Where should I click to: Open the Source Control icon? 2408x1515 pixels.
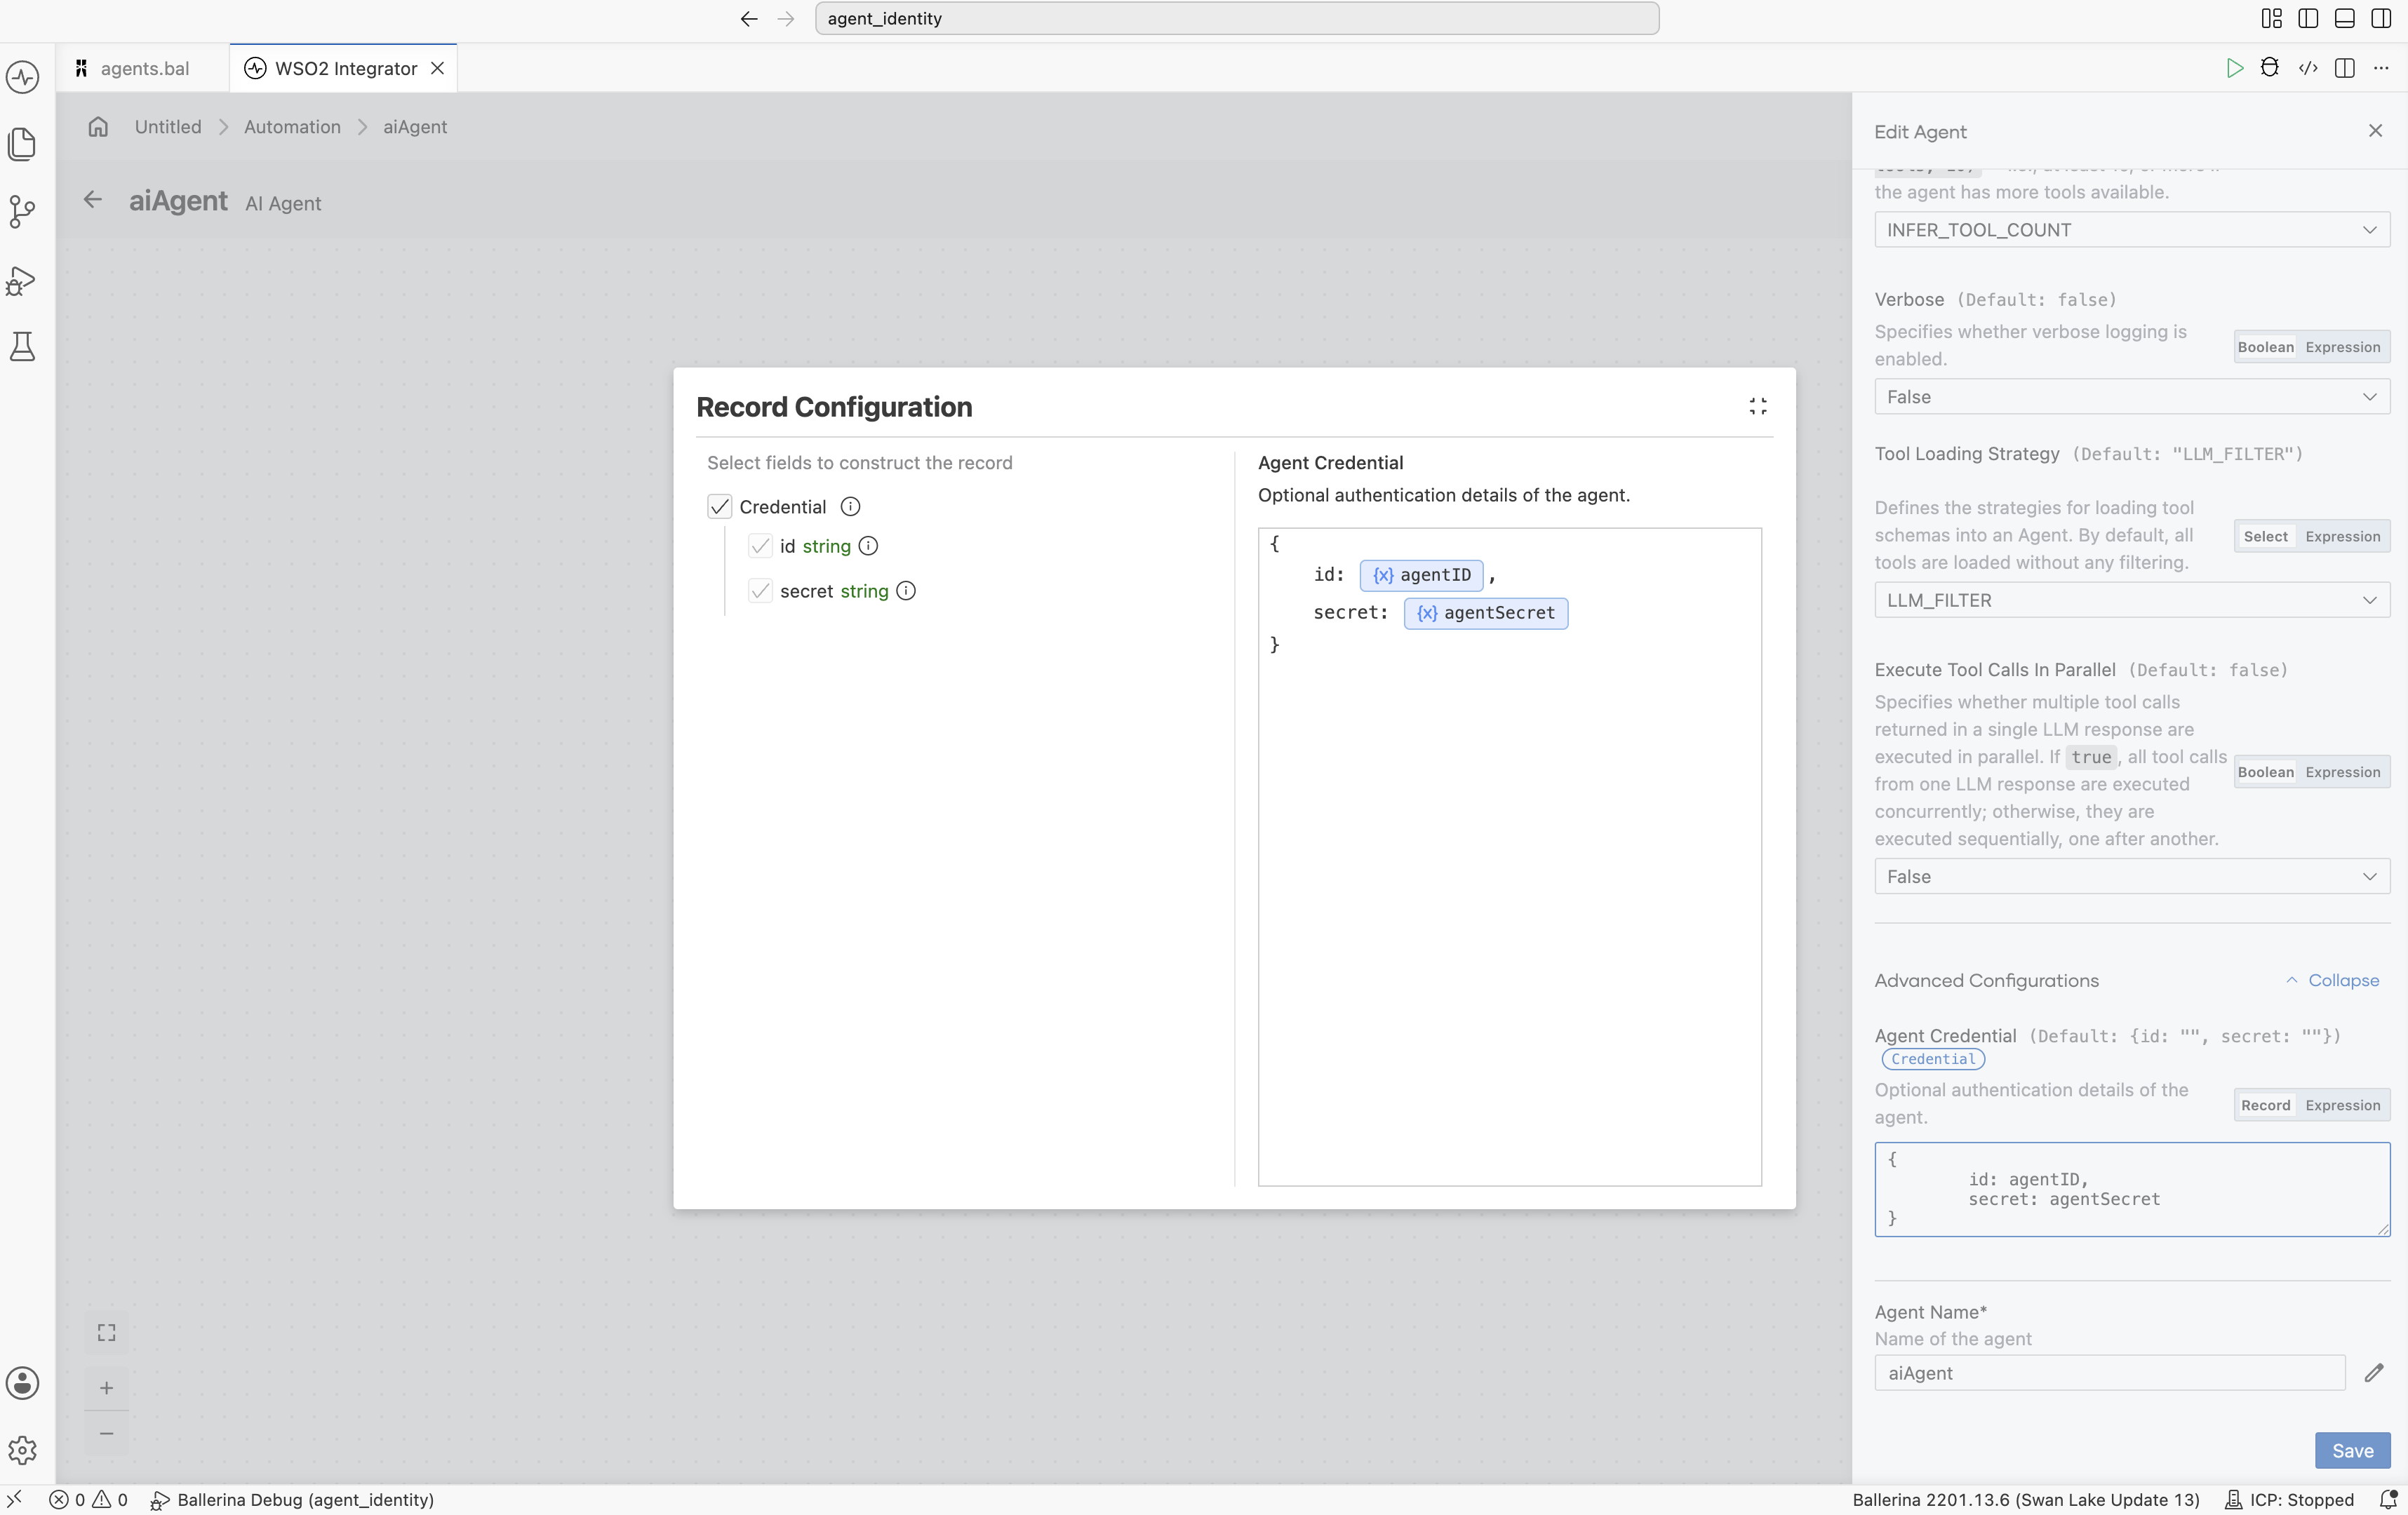coord(23,211)
